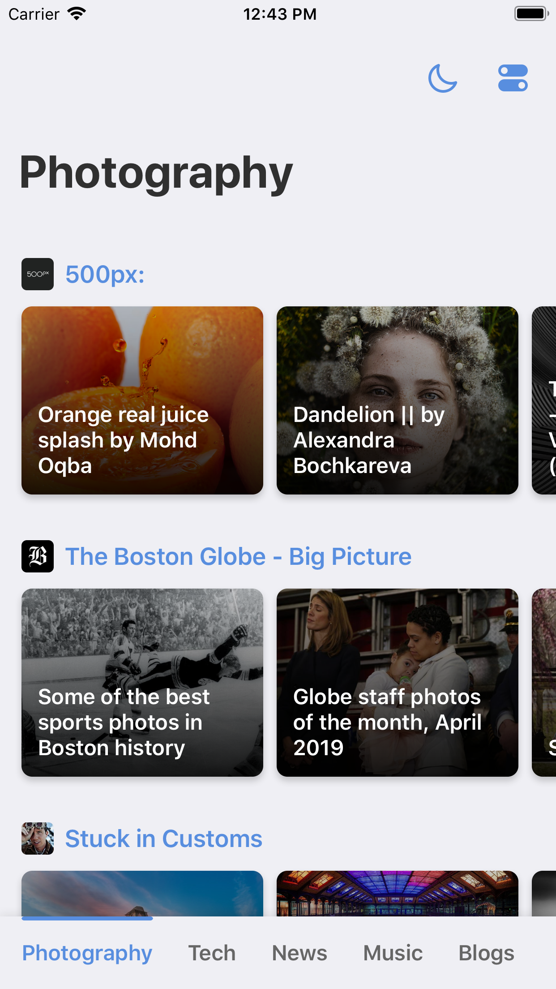Switch to the News tab
Screen dimensions: 556x989
[299, 953]
